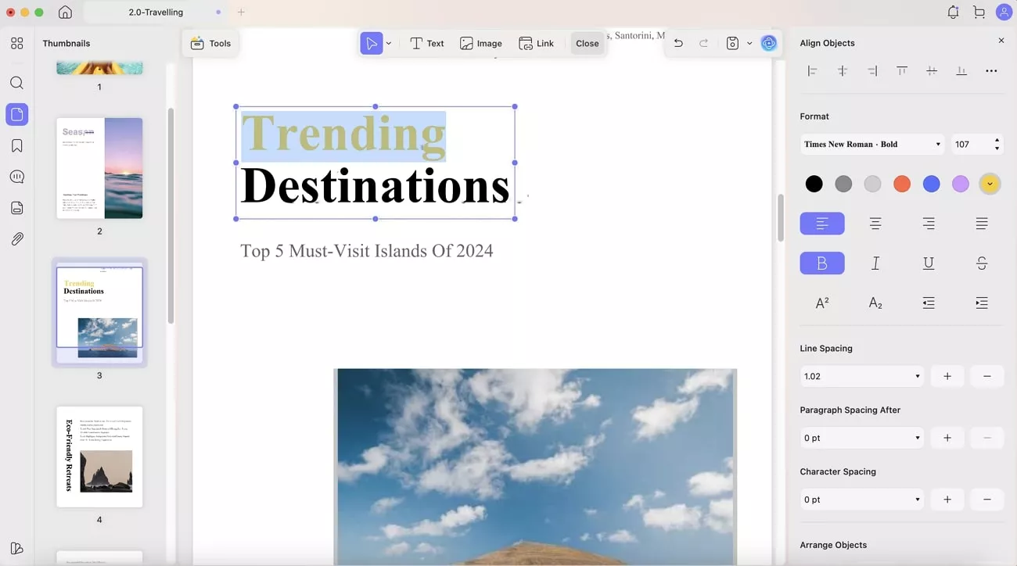Apply superscript formatting to text
This screenshot has height=566, width=1017.
coord(822,303)
